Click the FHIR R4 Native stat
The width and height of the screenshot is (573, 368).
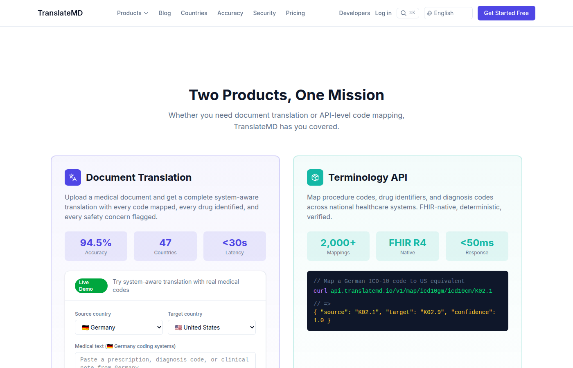[408, 246]
